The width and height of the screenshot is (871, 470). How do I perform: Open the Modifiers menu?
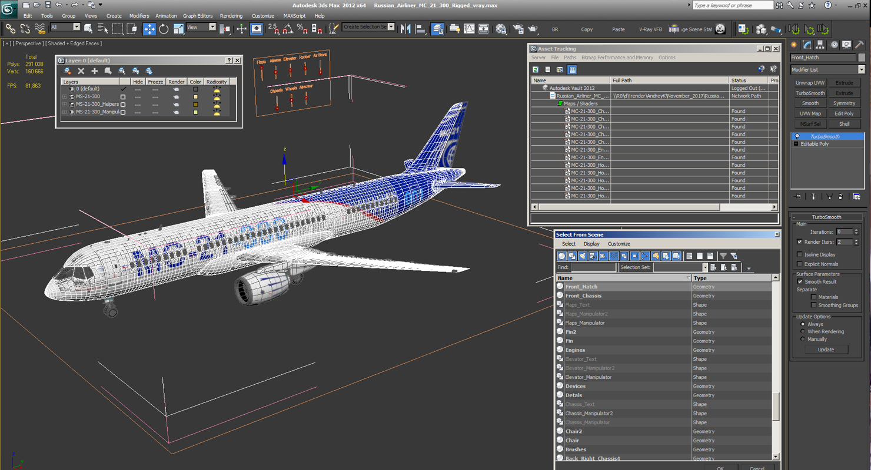[139, 16]
